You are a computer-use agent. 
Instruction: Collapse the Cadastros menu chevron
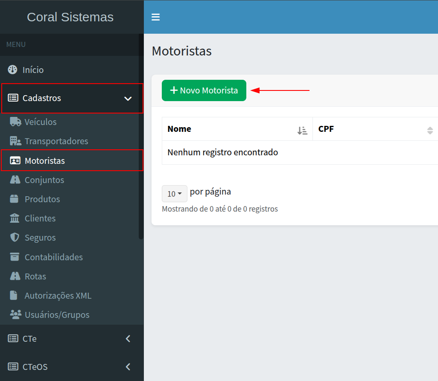128,99
